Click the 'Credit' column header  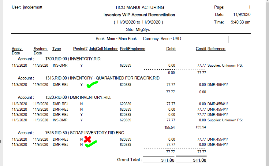[201, 49]
